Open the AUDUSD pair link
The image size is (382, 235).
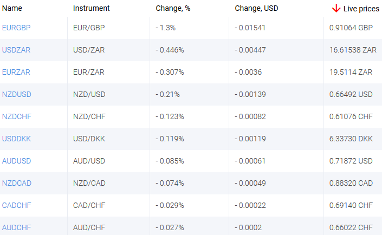click(17, 161)
